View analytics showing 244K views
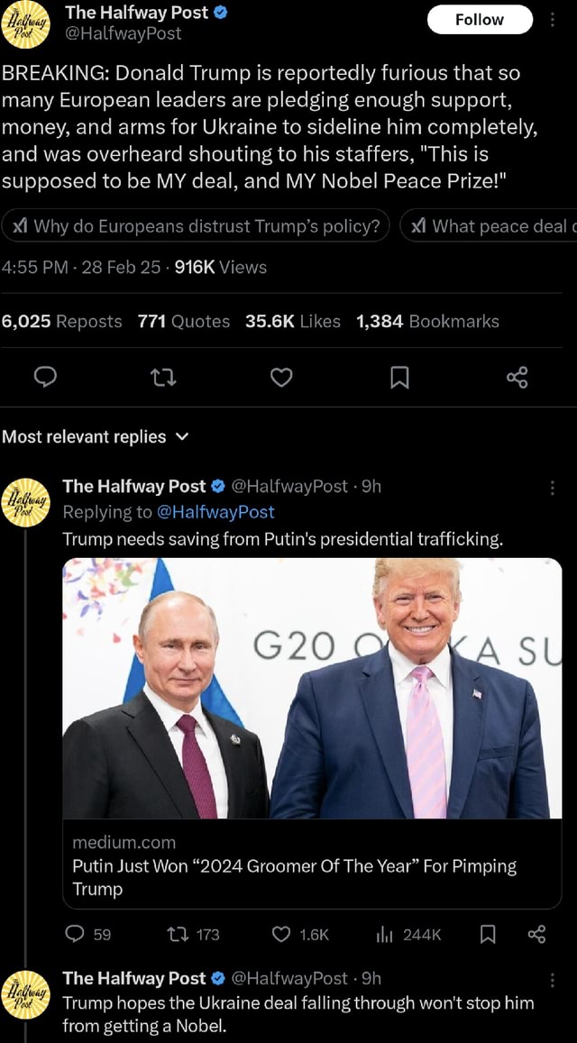The width and height of the screenshot is (577, 1043). [409, 935]
